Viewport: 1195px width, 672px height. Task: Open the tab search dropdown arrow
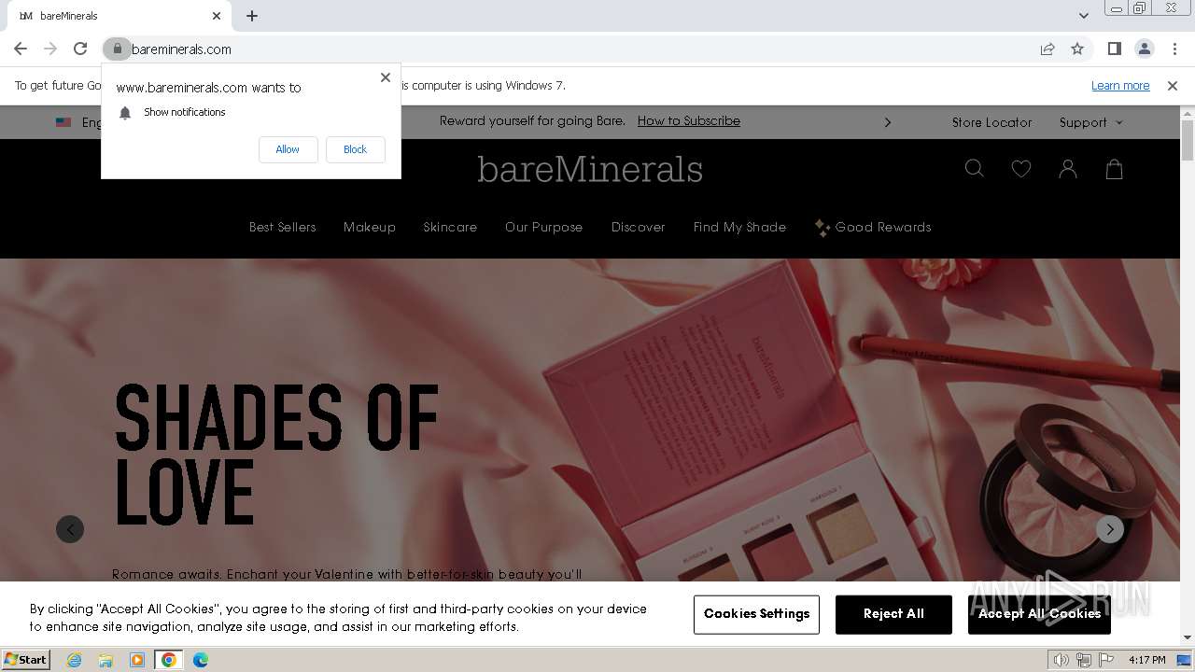1084,16
